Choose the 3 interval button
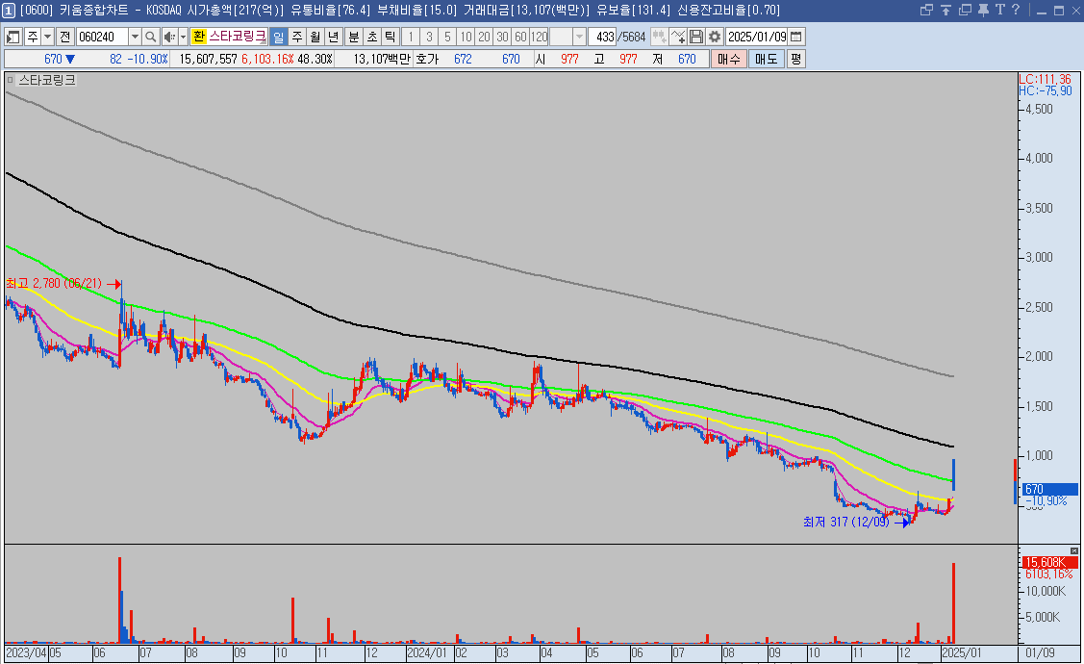 coord(429,37)
